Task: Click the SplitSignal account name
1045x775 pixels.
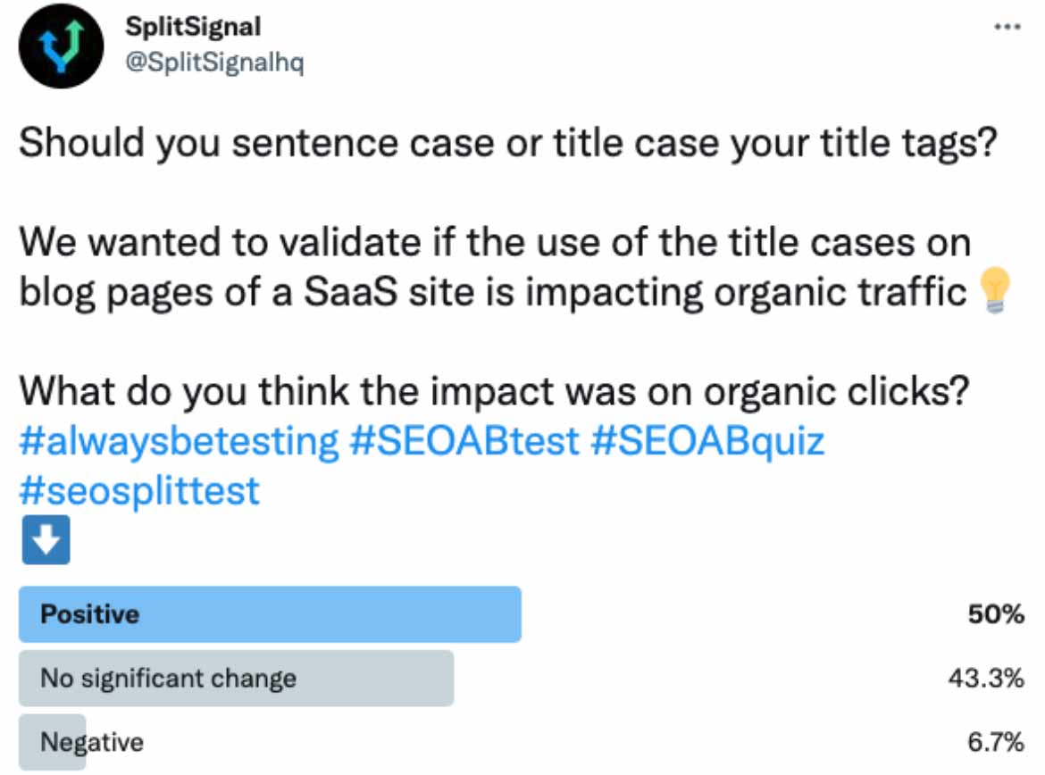Action: tap(194, 27)
